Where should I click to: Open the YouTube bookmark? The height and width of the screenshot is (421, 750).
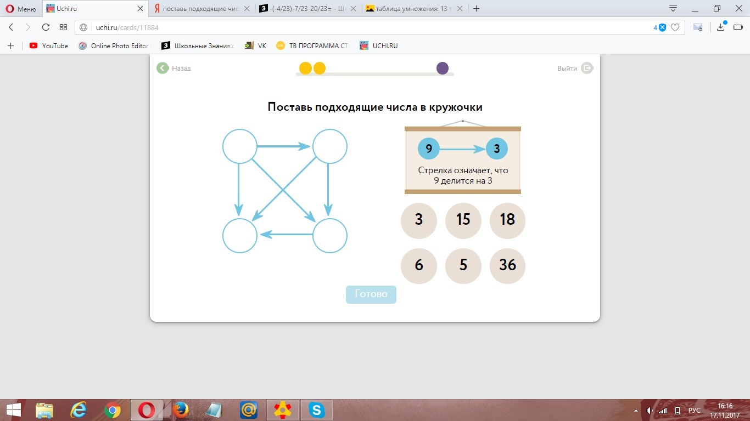[49, 46]
